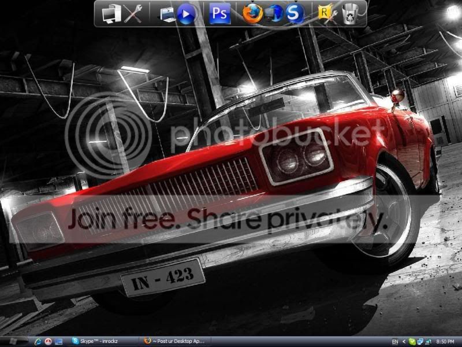Open My Computer from the dock
Image resolution: width=462 pixels, height=347 pixels.
point(111,13)
